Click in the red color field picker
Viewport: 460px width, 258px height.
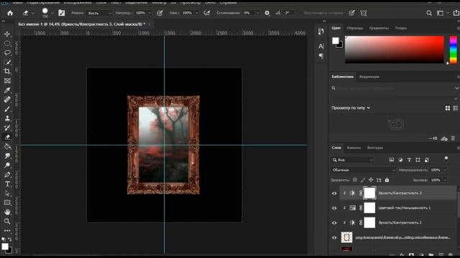pos(395,49)
